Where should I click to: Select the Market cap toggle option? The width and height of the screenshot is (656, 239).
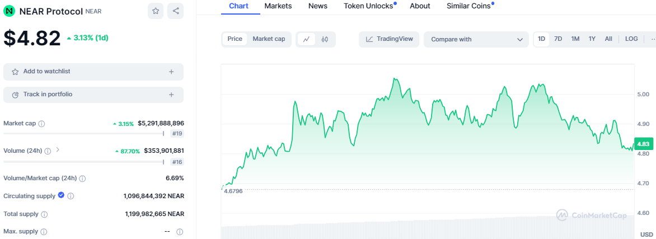coord(269,39)
